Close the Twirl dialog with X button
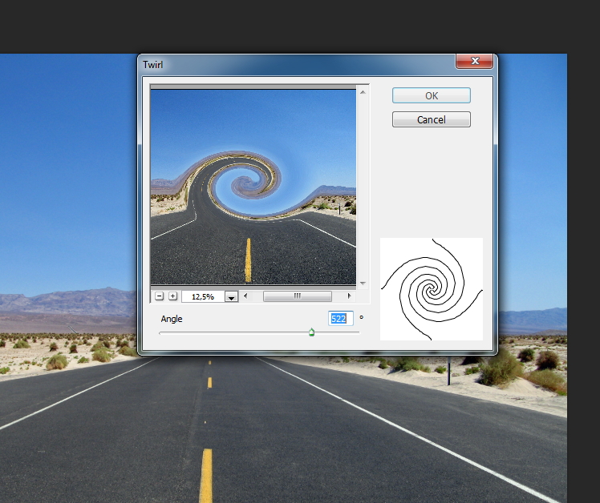 point(473,62)
